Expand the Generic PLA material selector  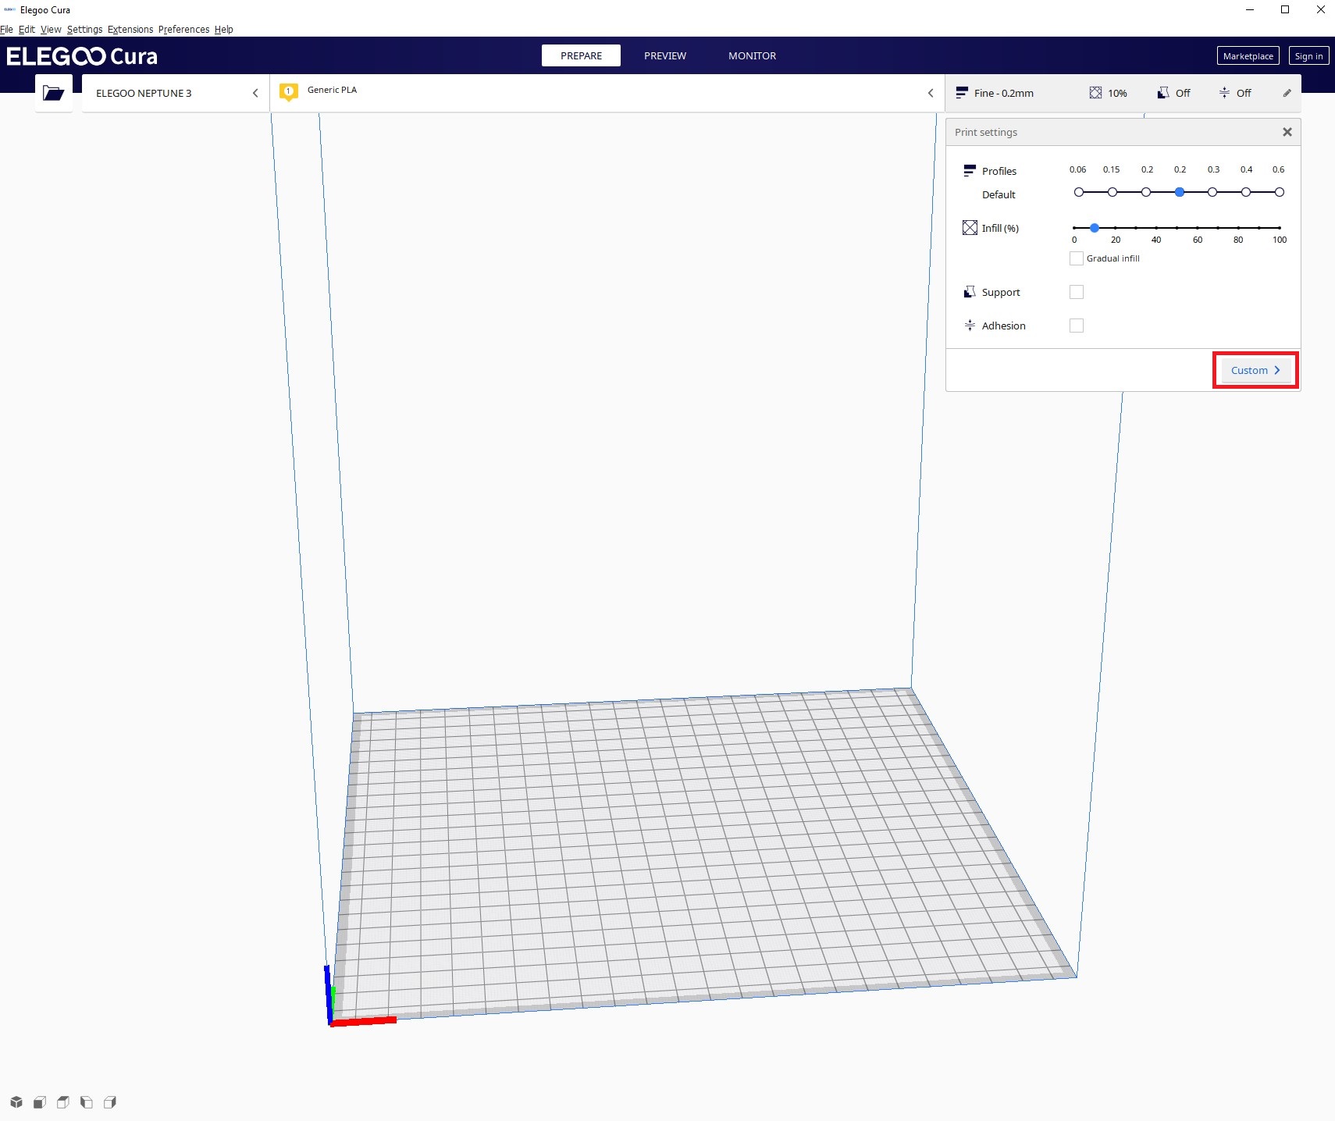[x=607, y=93]
